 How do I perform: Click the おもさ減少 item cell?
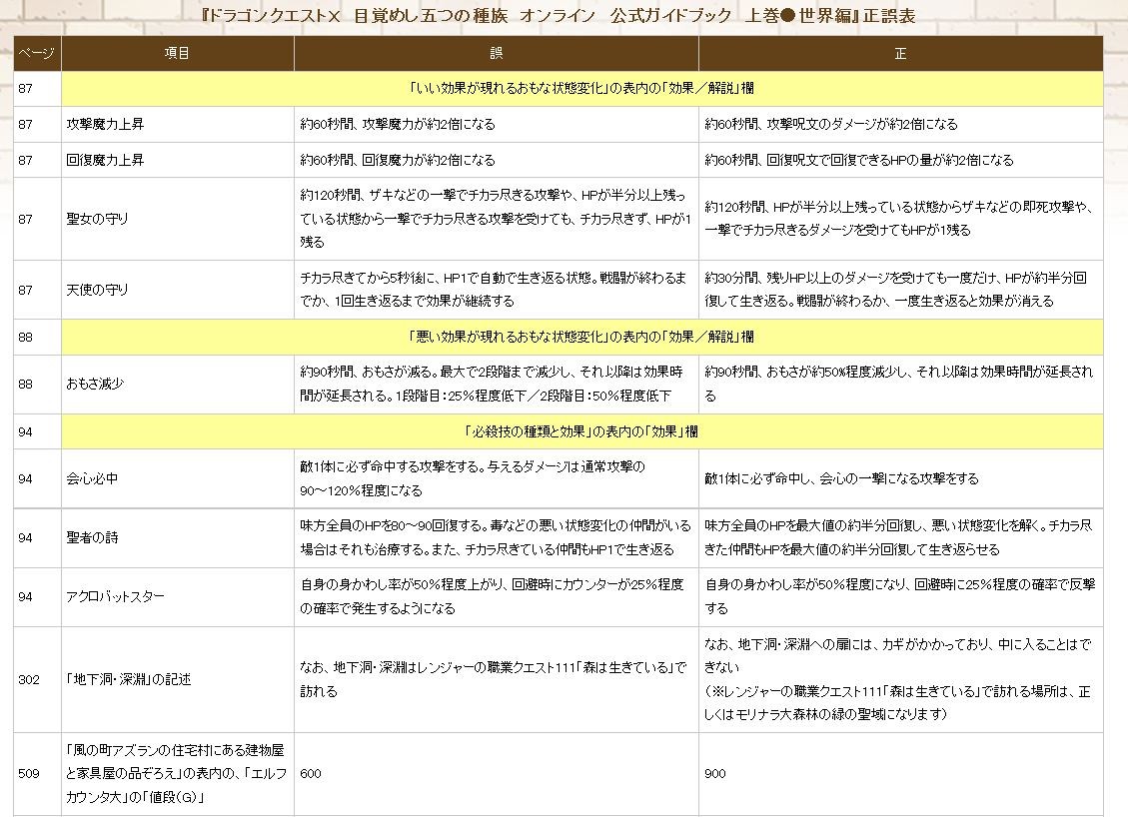[178, 385]
